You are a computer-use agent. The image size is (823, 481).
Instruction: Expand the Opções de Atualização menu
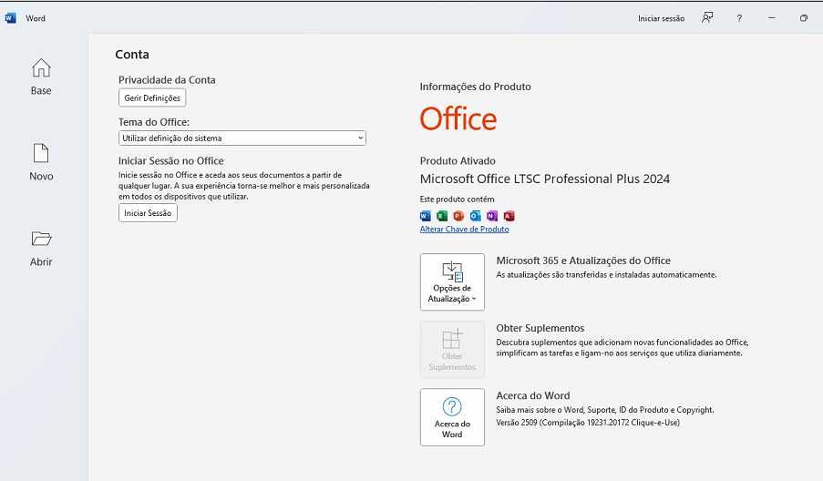pos(452,282)
